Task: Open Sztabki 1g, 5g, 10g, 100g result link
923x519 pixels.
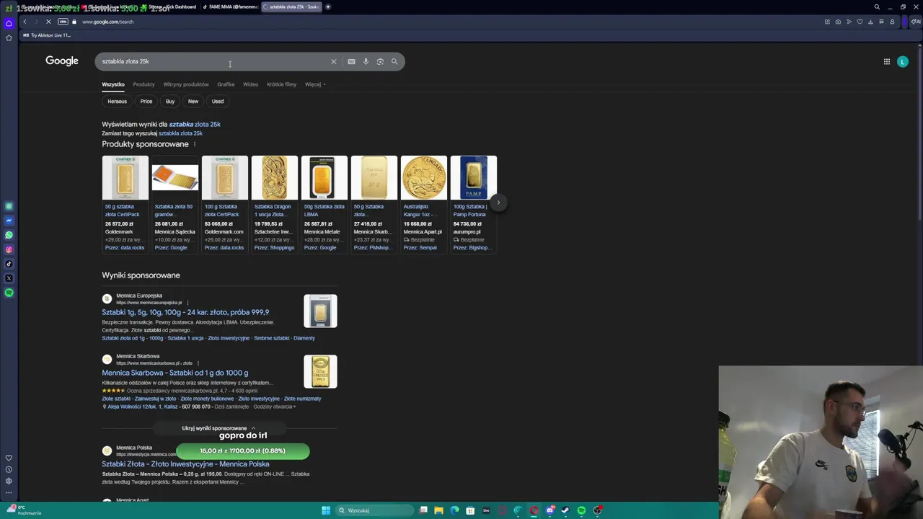Action: pyautogui.click(x=185, y=312)
